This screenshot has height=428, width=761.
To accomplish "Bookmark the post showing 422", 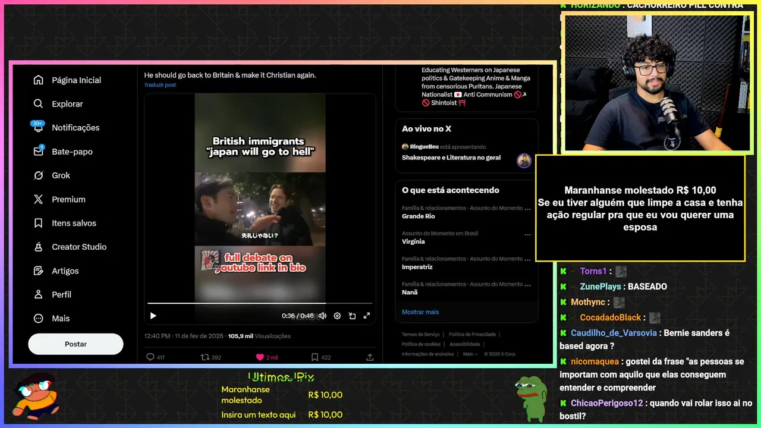I will 315,357.
